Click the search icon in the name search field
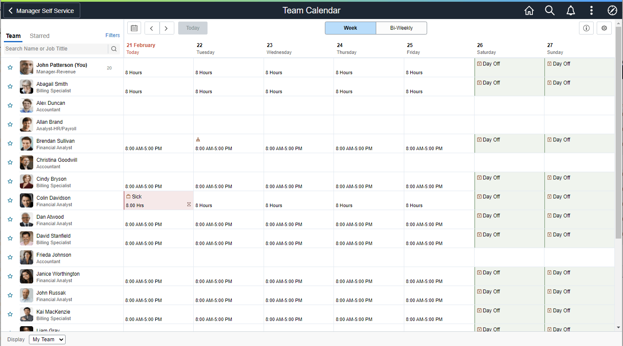Screen dimensions: 623x346 point(113,48)
